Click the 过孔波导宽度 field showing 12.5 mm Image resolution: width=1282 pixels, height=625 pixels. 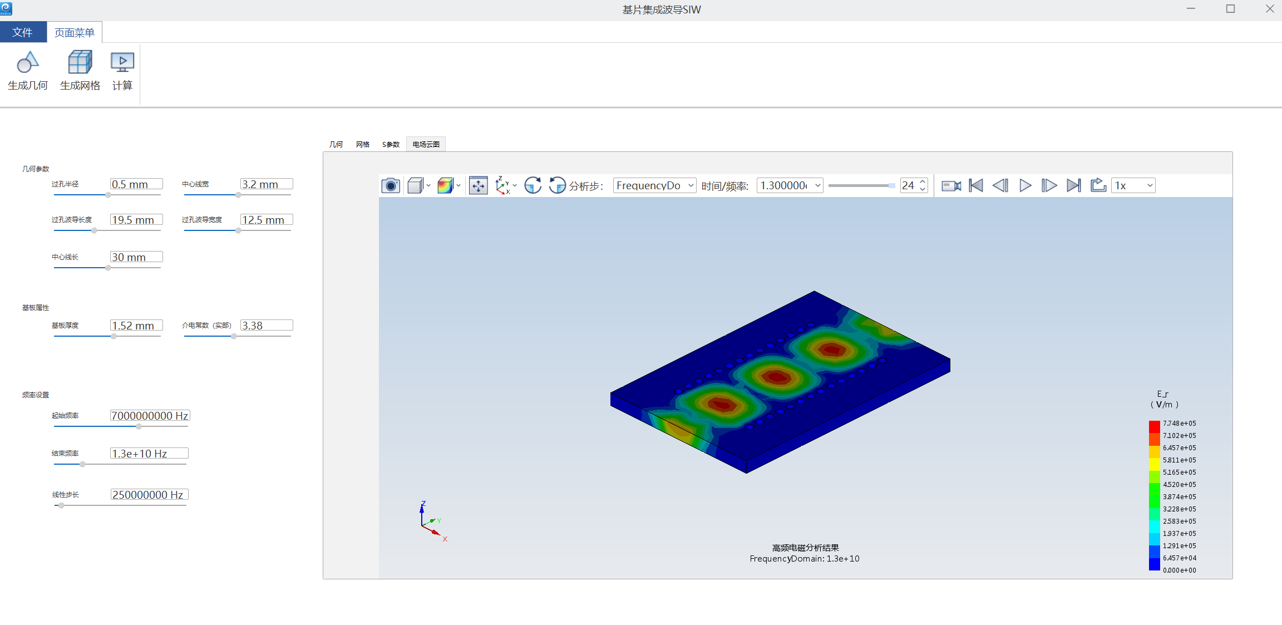[267, 220]
